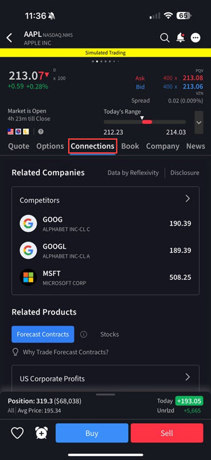Tap the blue Buy button
The width and height of the screenshot is (211, 460).
click(92, 433)
